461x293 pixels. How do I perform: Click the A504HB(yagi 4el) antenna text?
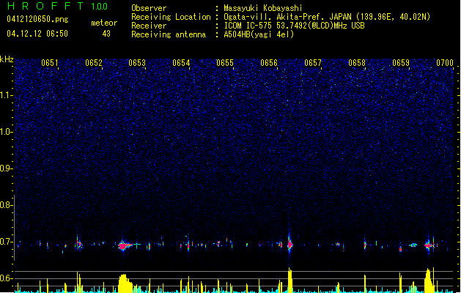pyautogui.click(x=259, y=34)
